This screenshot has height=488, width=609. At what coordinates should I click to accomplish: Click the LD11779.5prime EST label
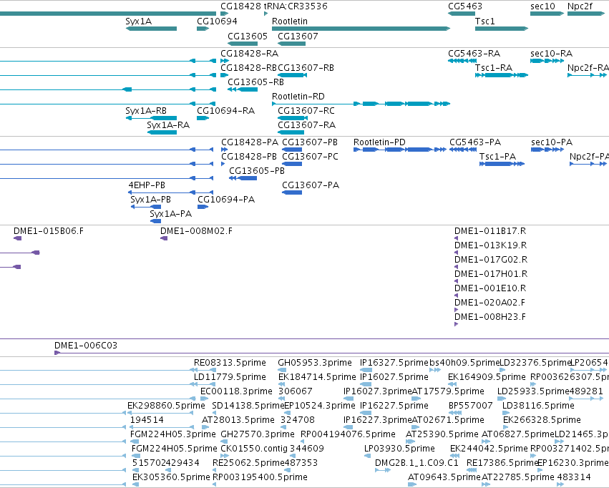[x=230, y=377]
